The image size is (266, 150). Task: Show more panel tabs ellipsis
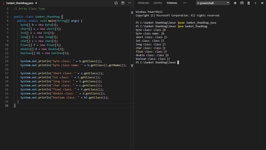(185, 3)
